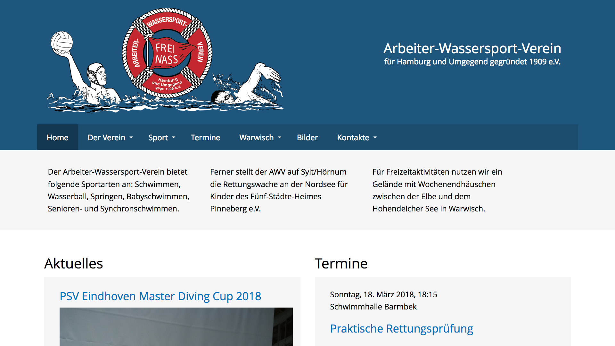
Task: Click the crawl swimmer illustration
Action: pyautogui.click(x=247, y=86)
